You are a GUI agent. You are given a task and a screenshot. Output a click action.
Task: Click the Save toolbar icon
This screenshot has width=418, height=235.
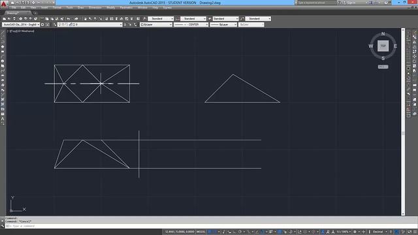click(x=14, y=19)
